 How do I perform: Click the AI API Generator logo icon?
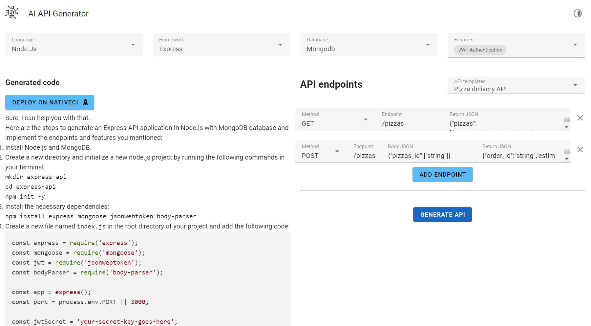coord(12,12)
